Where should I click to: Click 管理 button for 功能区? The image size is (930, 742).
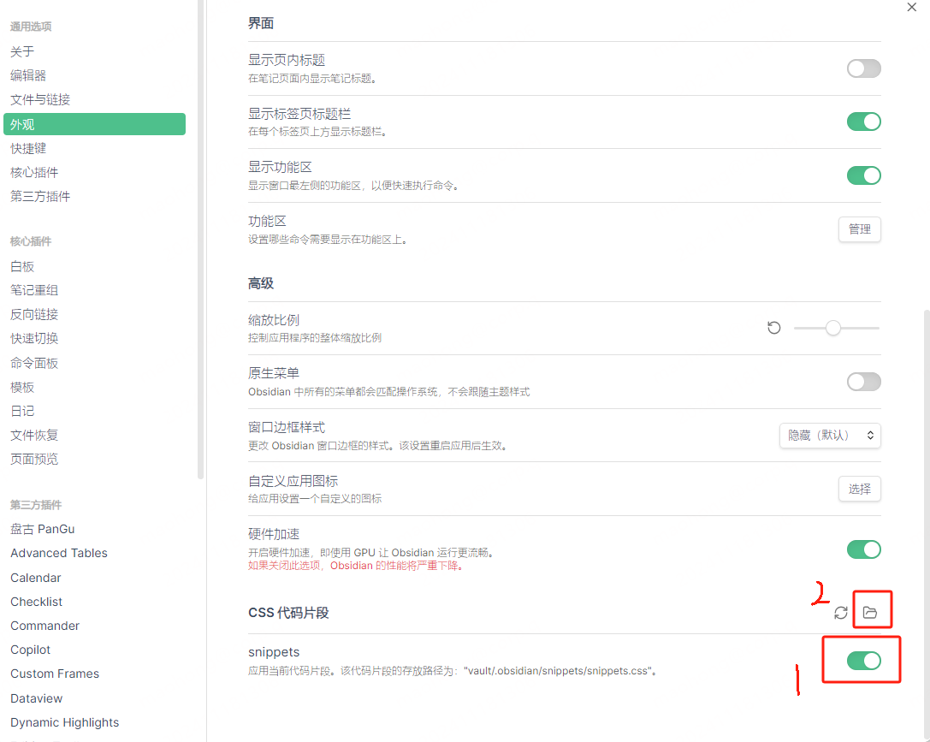859,229
